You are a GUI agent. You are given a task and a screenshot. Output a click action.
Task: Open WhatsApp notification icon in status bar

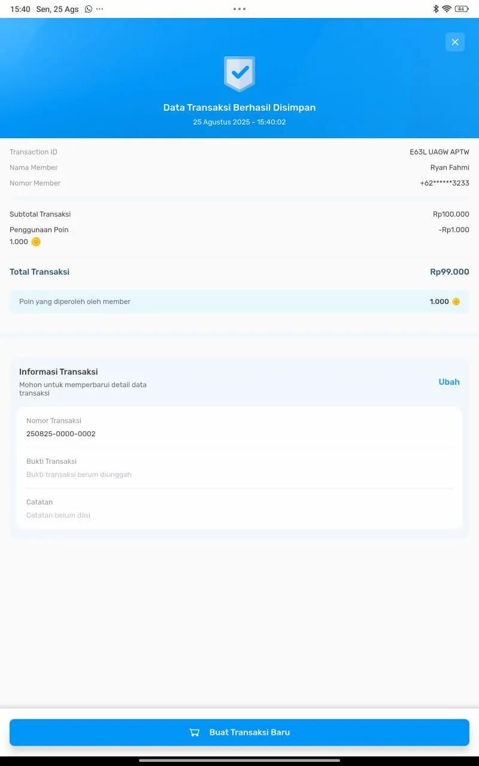89,9
